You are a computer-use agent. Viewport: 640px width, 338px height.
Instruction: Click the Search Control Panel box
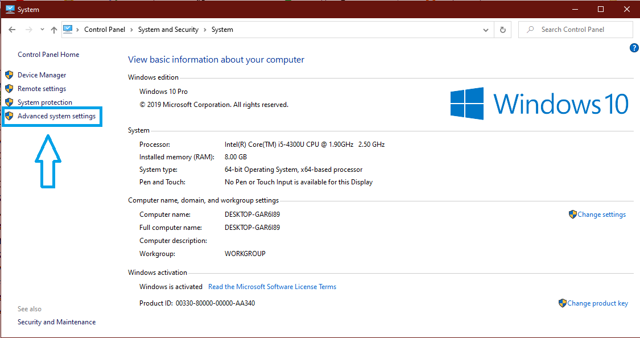click(576, 30)
